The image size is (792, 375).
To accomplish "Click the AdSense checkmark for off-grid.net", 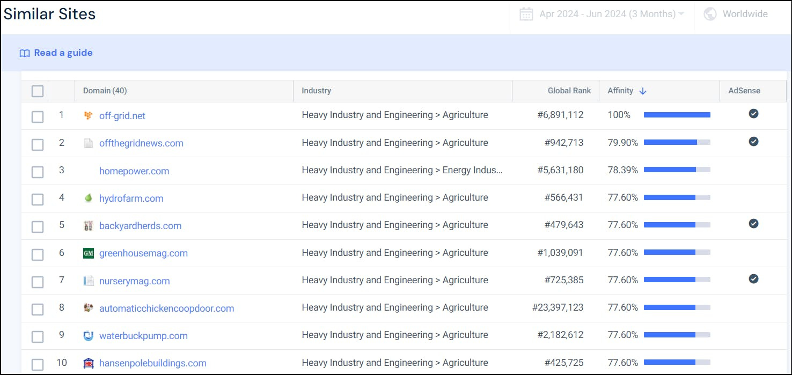I will (x=753, y=113).
